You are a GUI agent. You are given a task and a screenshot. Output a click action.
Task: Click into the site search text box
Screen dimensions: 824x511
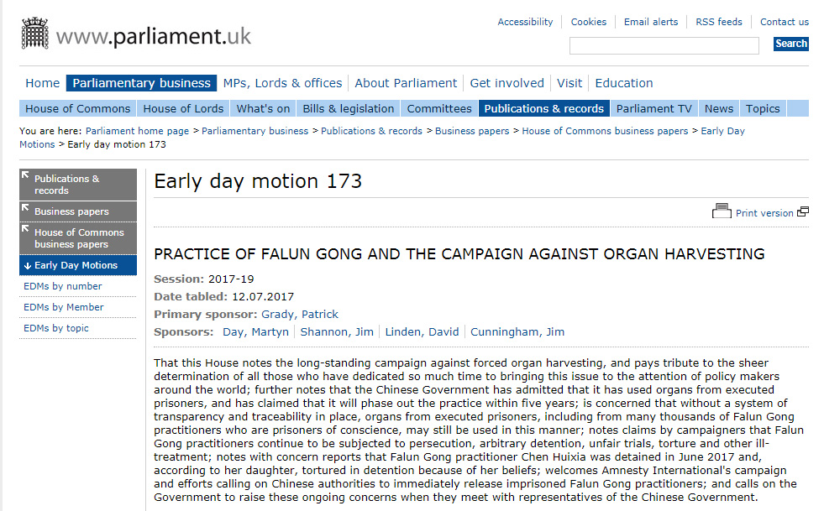pyautogui.click(x=664, y=45)
